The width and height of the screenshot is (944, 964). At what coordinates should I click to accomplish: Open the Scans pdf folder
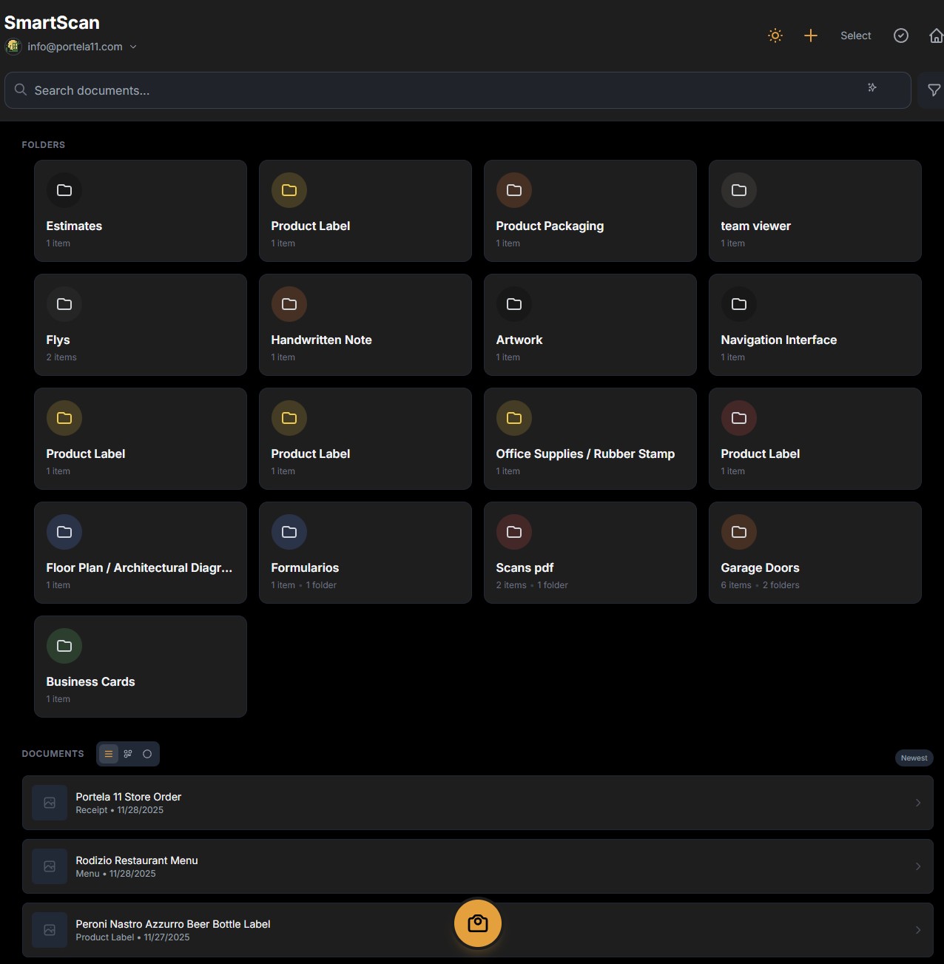(x=590, y=553)
